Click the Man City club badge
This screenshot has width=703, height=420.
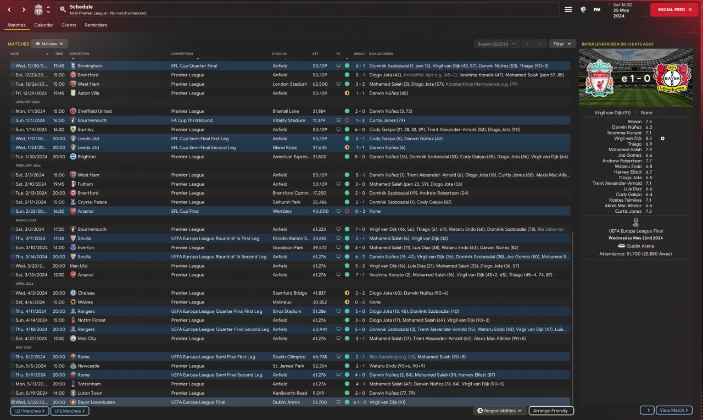point(73,339)
